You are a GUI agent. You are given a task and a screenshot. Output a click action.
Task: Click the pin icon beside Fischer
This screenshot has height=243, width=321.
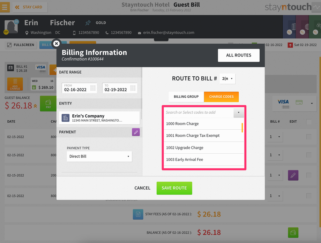(x=88, y=23)
